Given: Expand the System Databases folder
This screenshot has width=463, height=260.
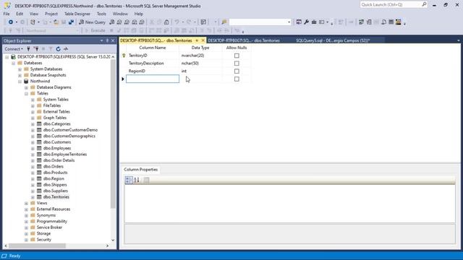Looking at the screenshot, I should (20, 69).
